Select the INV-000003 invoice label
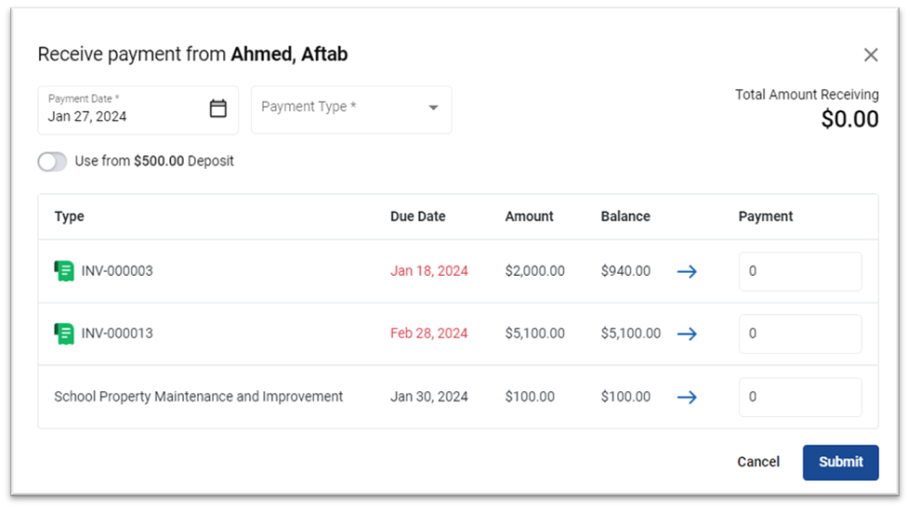Viewport: 910px width, 509px height. [x=116, y=270]
